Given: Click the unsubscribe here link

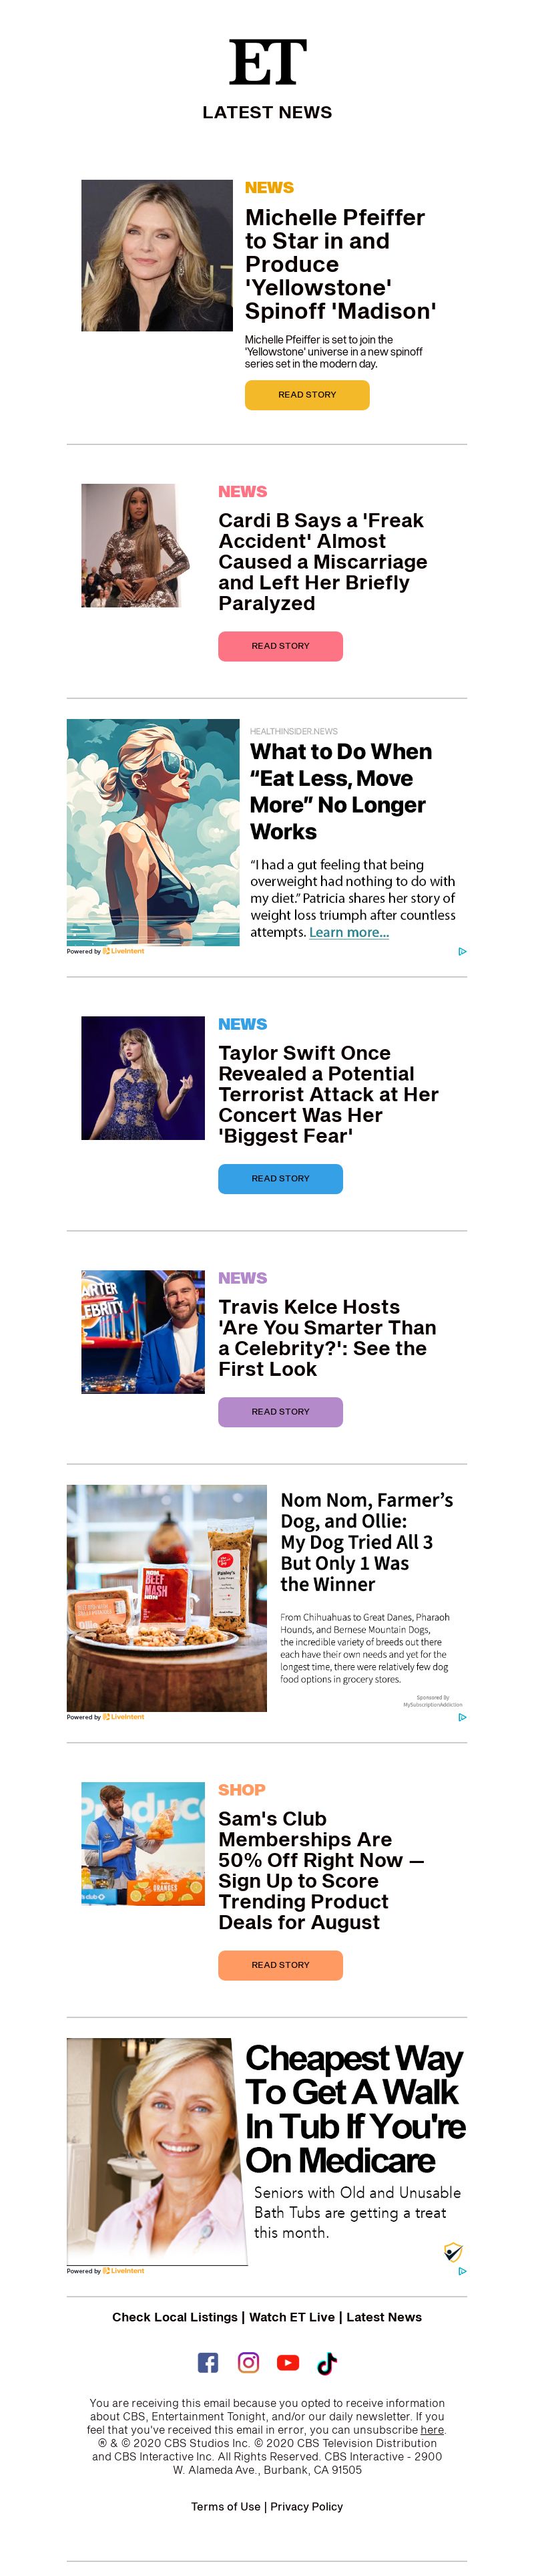Looking at the screenshot, I should [x=432, y=2430].
